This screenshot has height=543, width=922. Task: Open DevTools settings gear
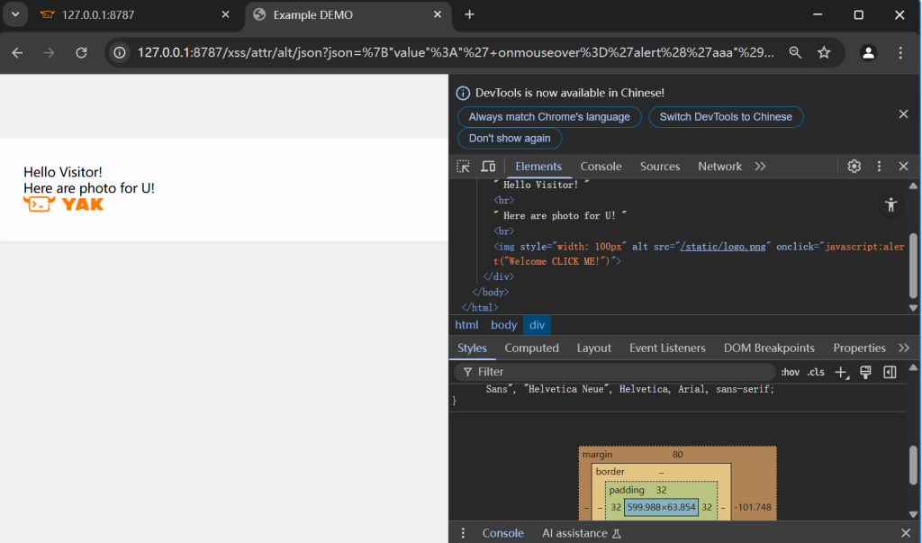click(x=854, y=167)
